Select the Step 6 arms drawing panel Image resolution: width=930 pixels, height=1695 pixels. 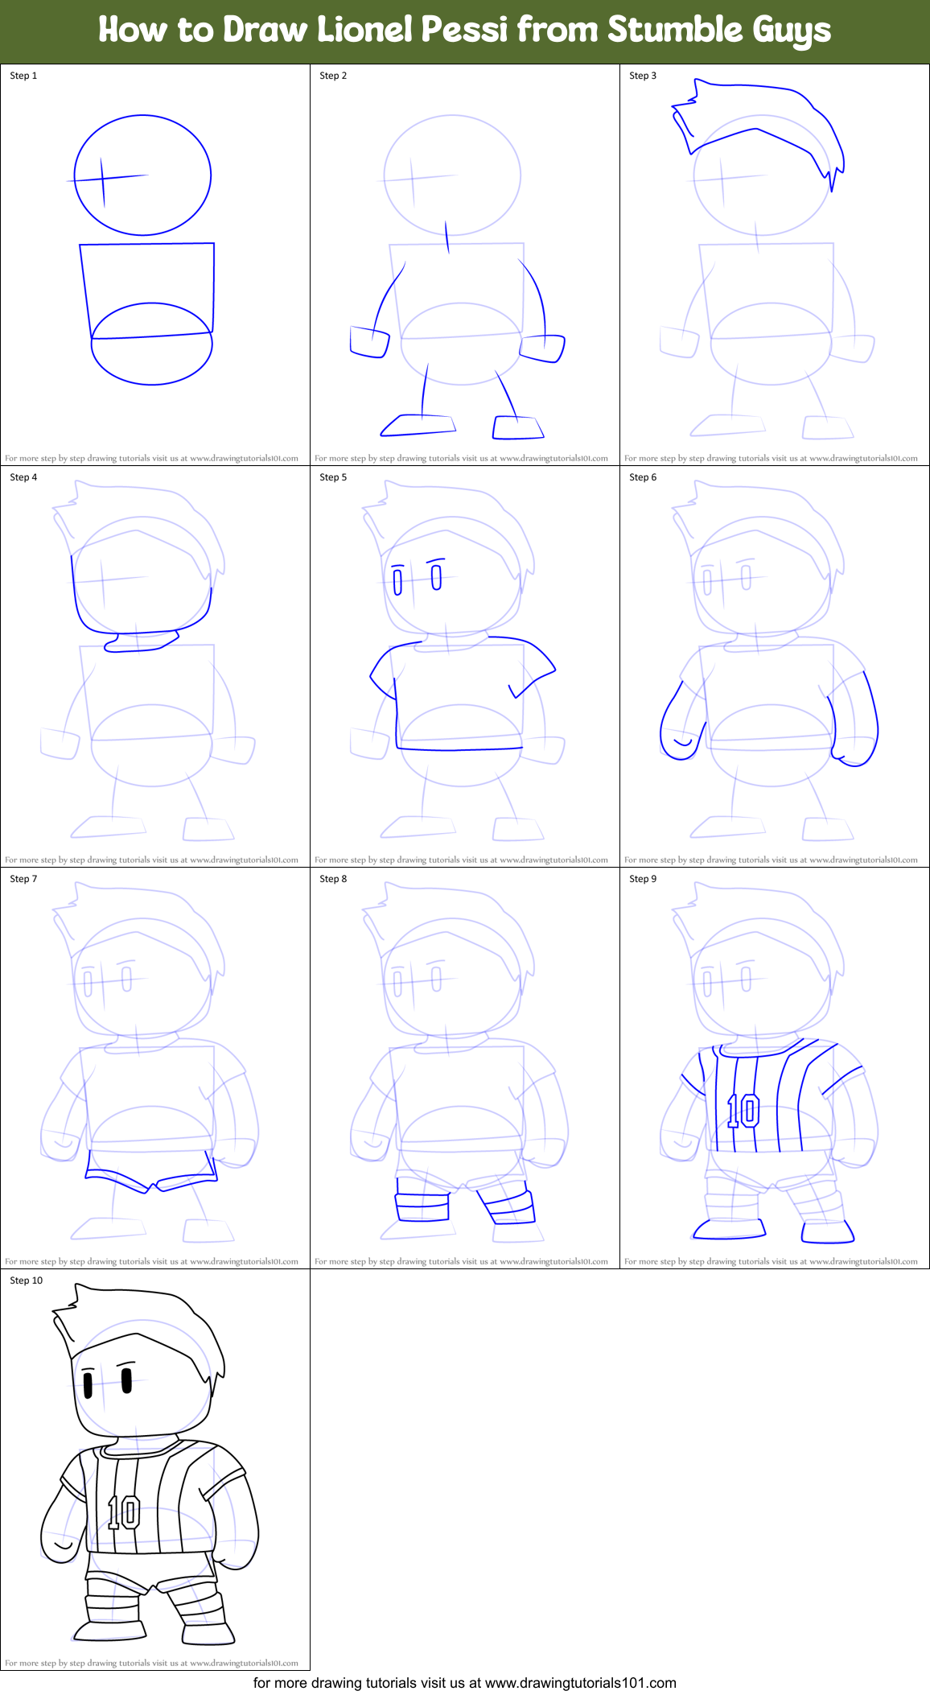click(775, 666)
